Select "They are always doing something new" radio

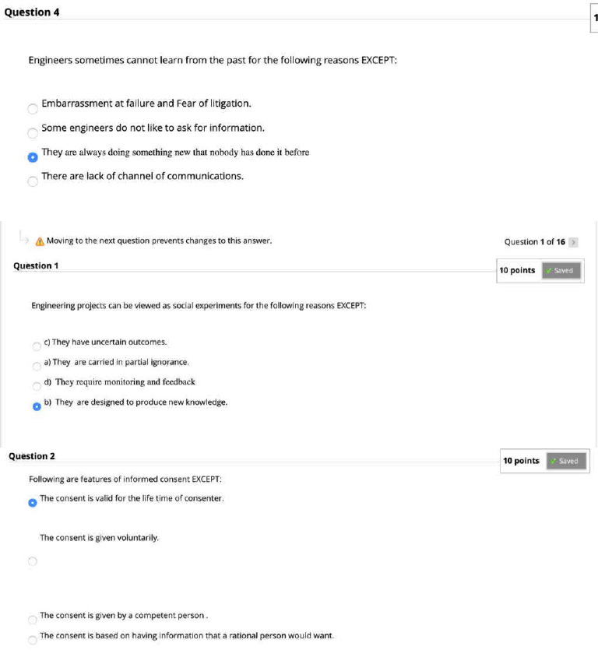click(32, 156)
